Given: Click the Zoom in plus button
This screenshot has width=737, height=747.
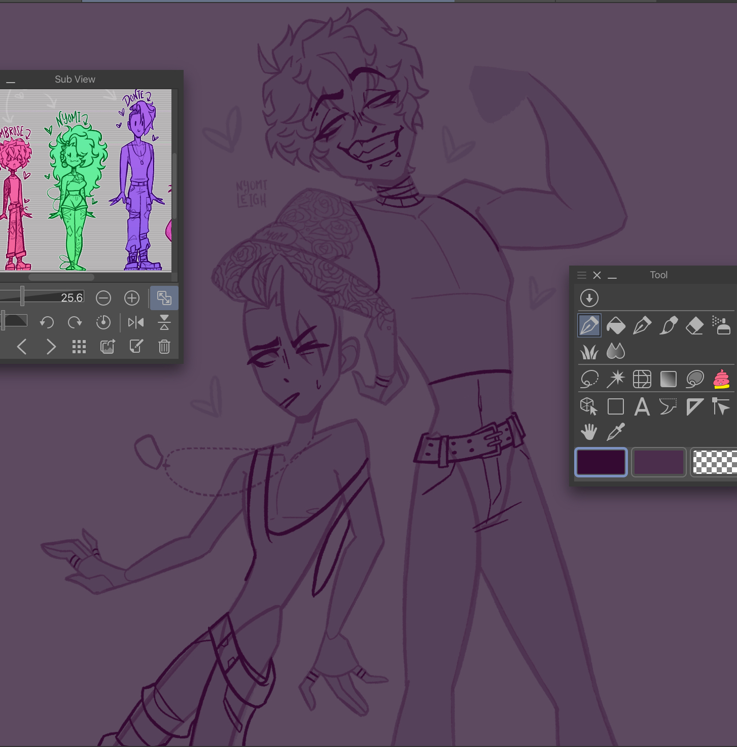Looking at the screenshot, I should click(132, 298).
